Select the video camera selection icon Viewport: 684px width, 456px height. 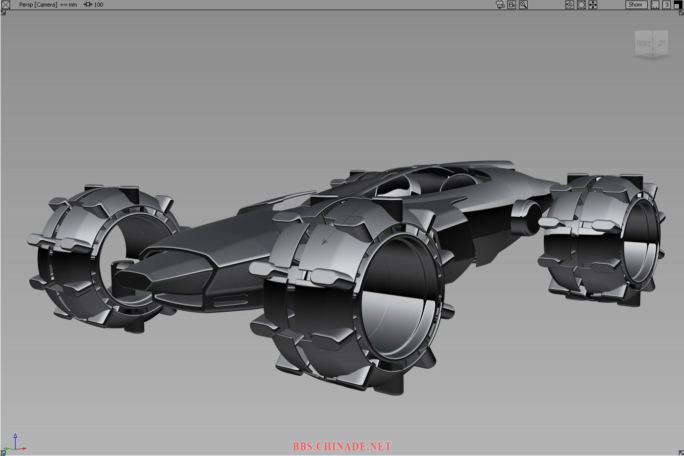[x=511, y=5]
